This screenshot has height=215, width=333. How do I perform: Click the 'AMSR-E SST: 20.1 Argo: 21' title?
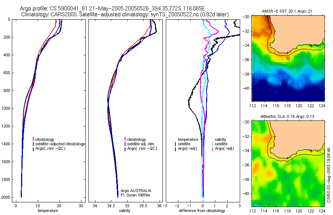(x=287, y=11)
